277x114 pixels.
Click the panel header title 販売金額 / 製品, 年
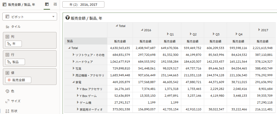click(21, 4)
